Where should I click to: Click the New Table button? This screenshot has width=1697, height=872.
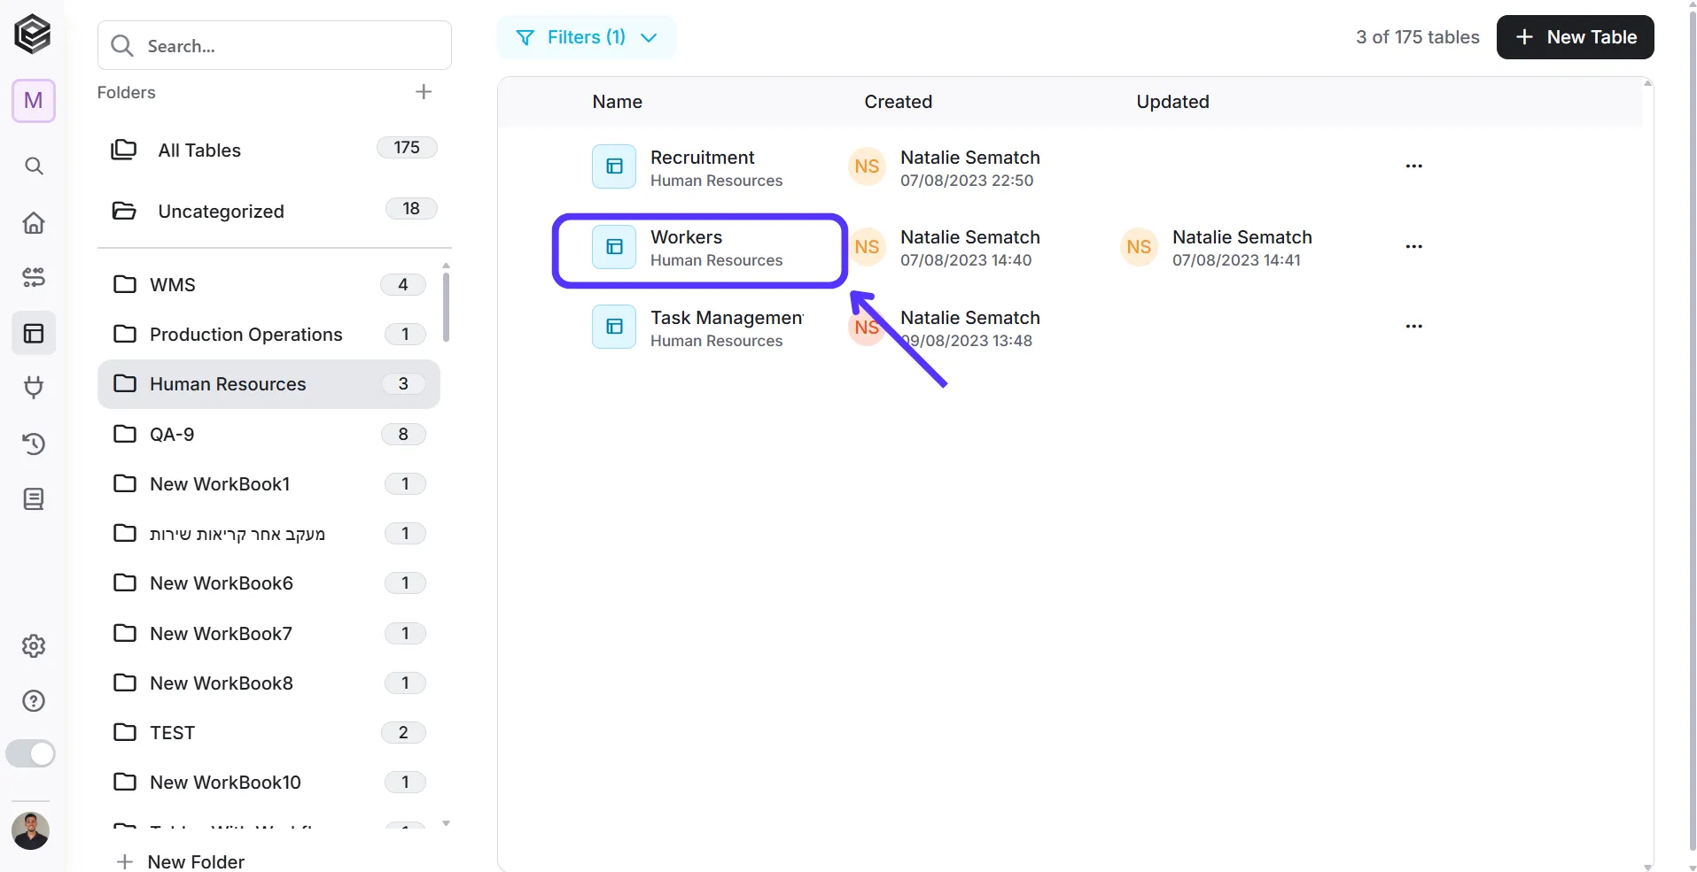tap(1576, 37)
